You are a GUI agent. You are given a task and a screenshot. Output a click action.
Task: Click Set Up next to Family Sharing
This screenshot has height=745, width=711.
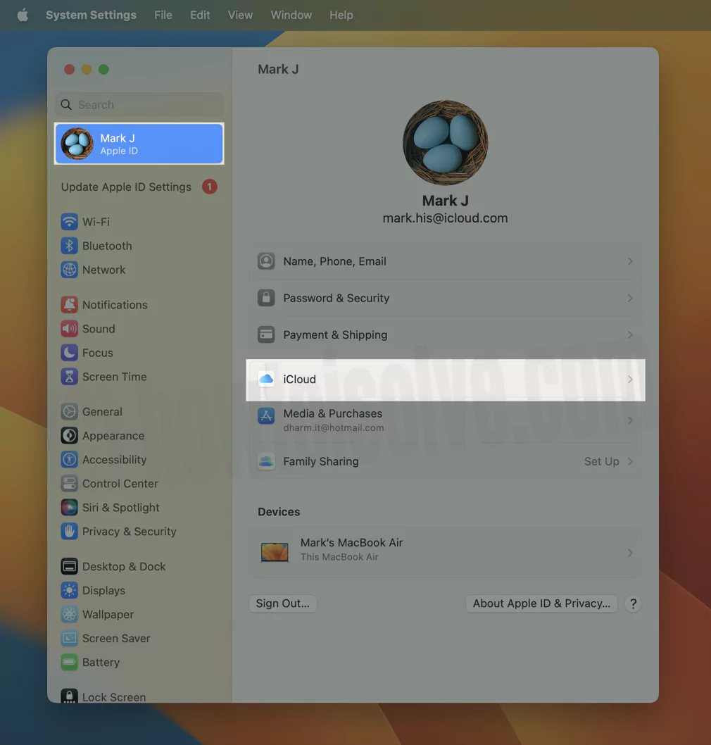point(601,461)
